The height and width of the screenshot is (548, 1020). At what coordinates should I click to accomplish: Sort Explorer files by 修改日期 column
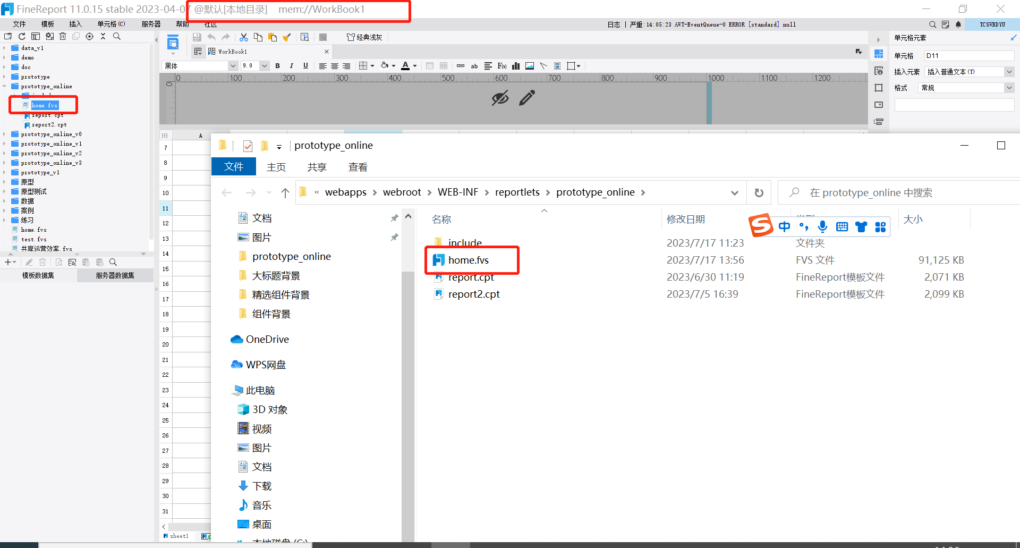[686, 219]
